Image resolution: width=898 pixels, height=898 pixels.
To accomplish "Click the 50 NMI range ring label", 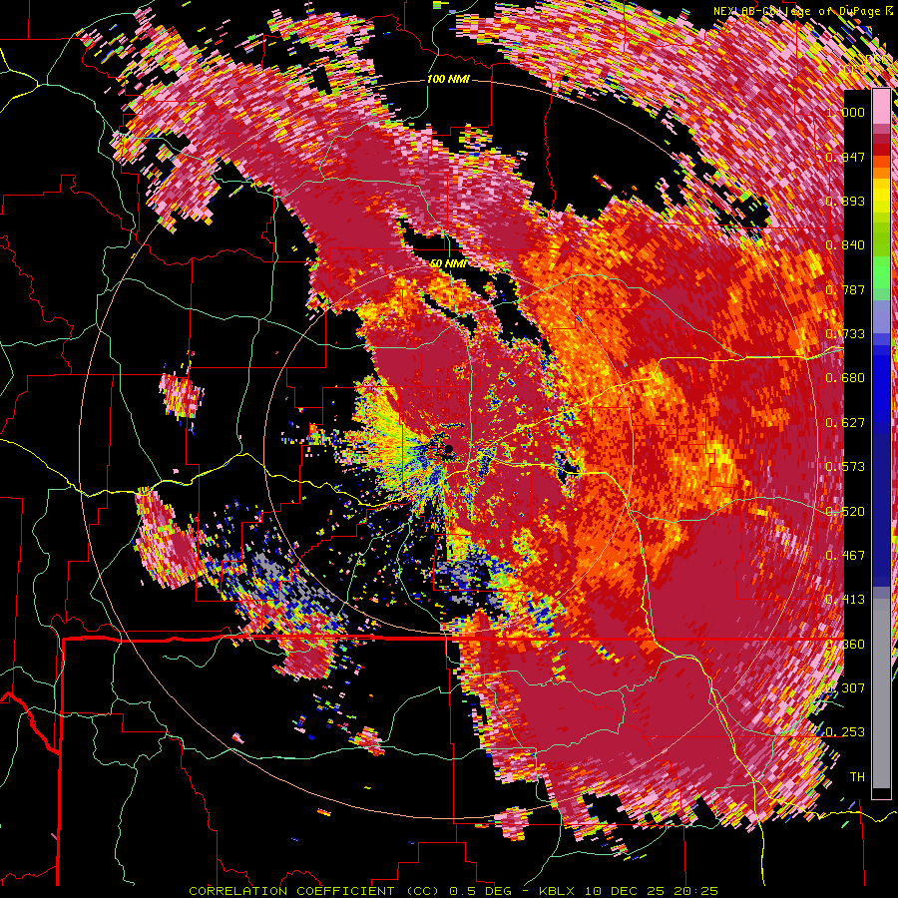I will pyautogui.click(x=448, y=263).
